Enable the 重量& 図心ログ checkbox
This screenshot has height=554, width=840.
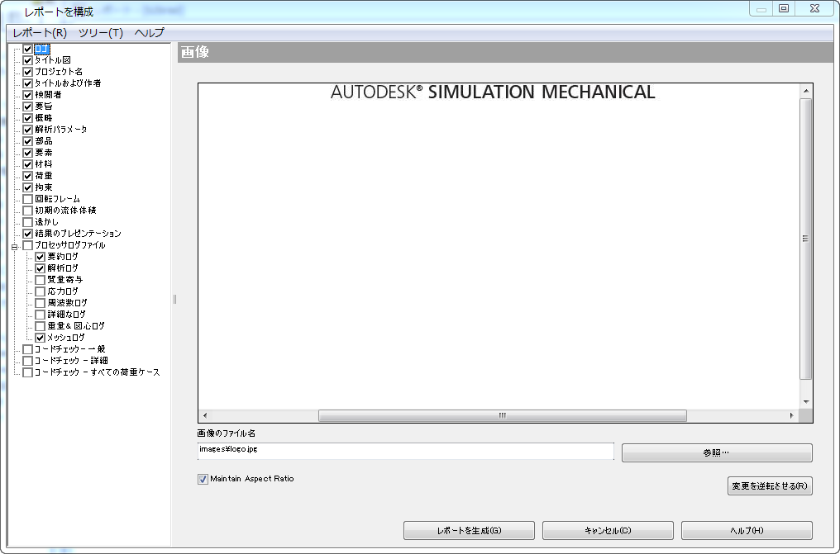click(41, 326)
